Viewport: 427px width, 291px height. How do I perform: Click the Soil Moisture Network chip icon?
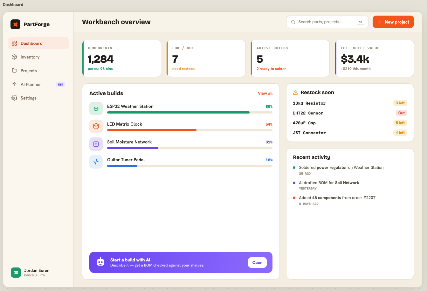click(96, 144)
